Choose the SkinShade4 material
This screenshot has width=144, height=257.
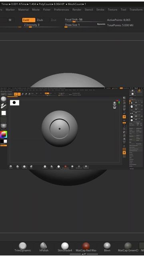(x=65, y=247)
